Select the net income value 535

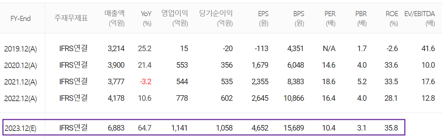[227, 82]
